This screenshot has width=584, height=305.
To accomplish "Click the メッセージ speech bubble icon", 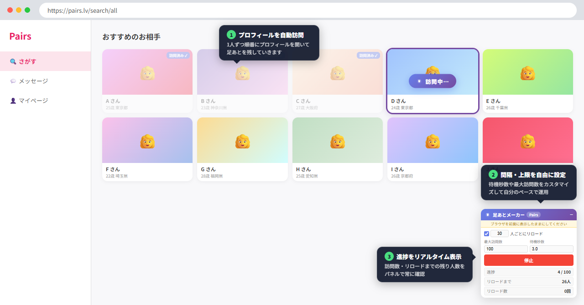I will click(x=13, y=81).
